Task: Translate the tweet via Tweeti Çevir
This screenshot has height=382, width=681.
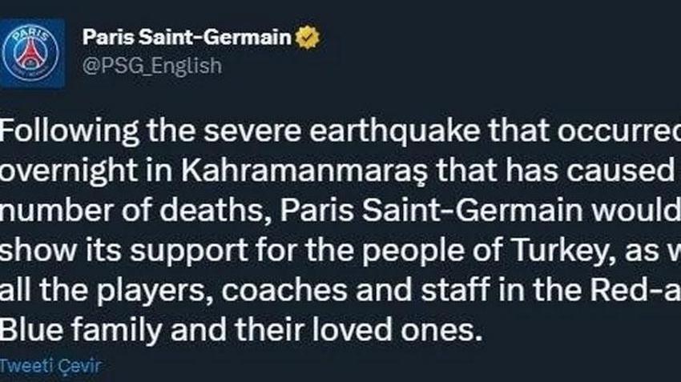Action: pos(50,365)
